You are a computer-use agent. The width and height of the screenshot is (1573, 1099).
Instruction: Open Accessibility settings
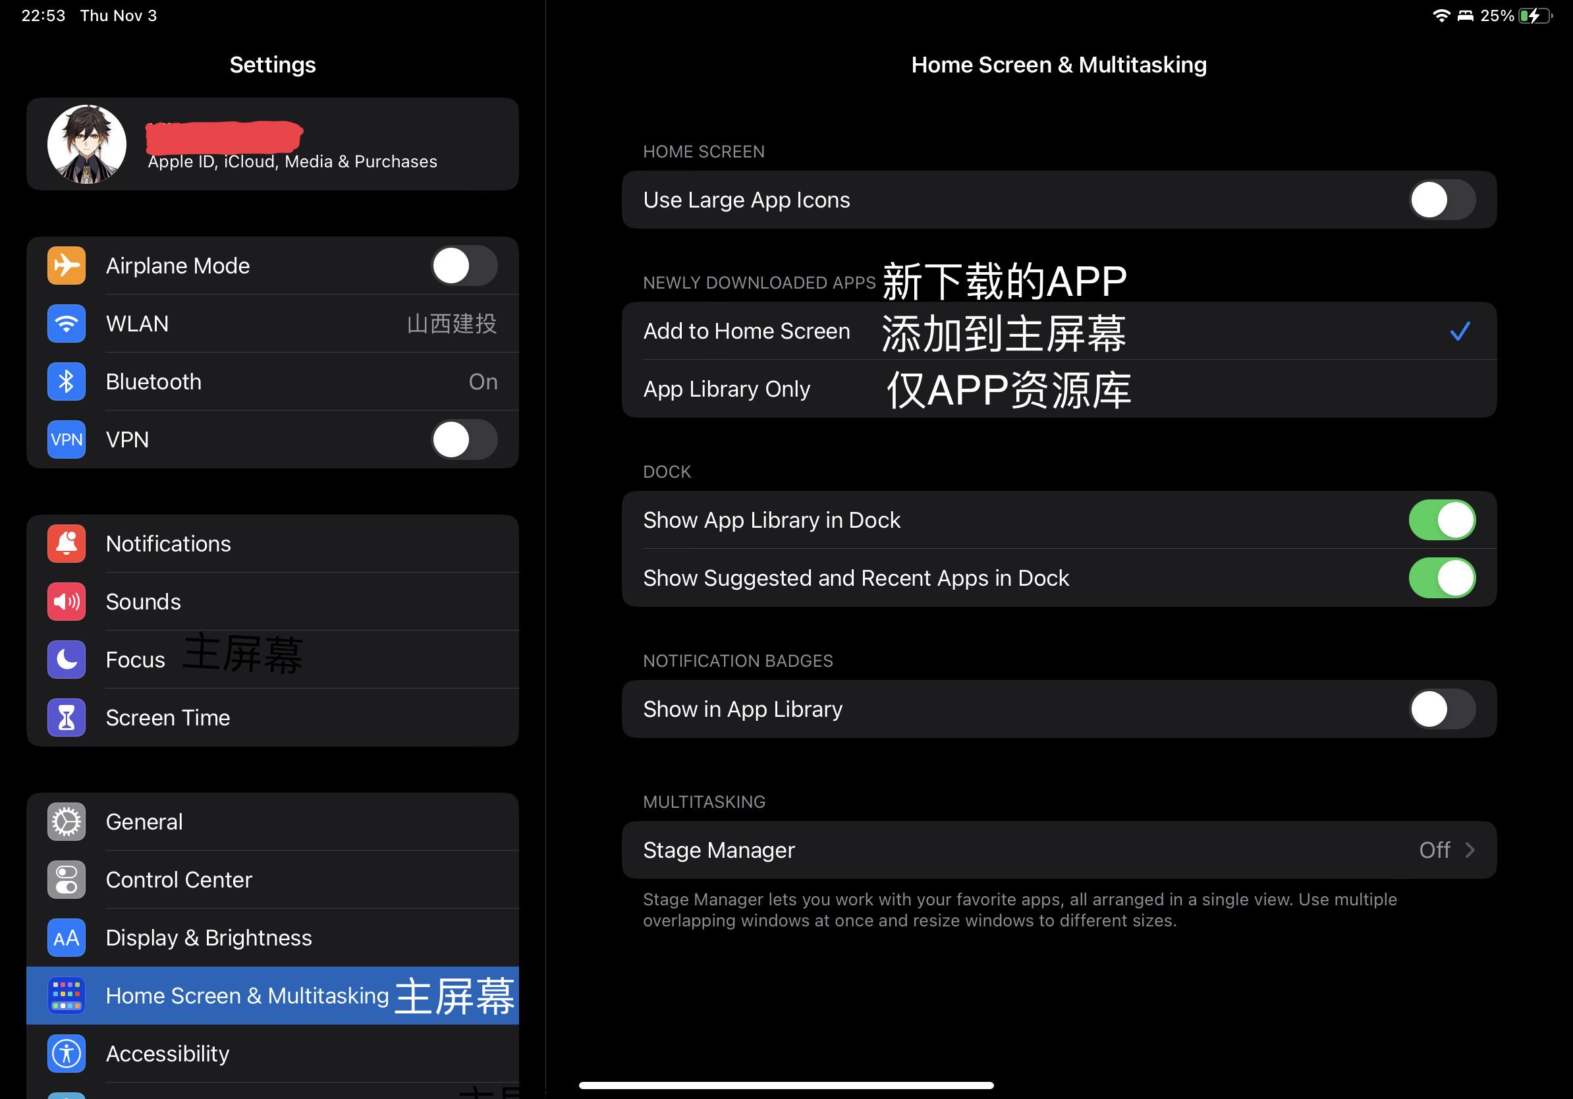point(273,1053)
